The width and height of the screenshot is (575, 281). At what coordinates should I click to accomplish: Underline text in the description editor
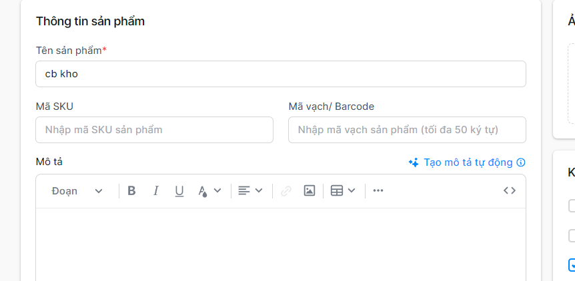(x=179, y=191)
